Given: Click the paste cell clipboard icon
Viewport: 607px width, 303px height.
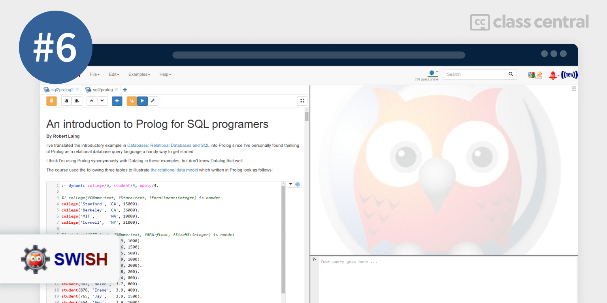Looking at the screenshot, I should [x=77, y=101].
